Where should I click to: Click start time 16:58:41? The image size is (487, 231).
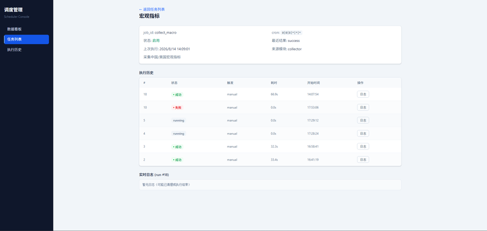[313, 147]
